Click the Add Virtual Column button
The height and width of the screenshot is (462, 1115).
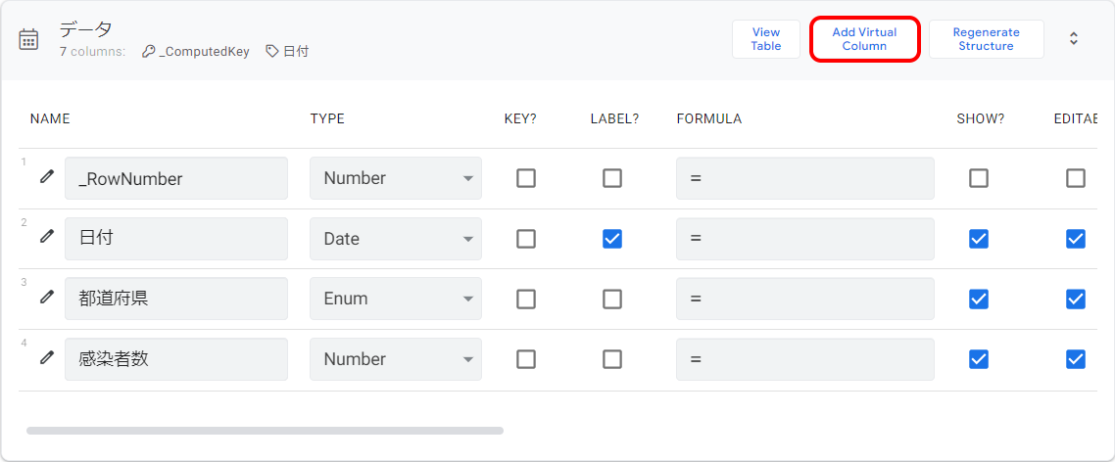(865, 39)
